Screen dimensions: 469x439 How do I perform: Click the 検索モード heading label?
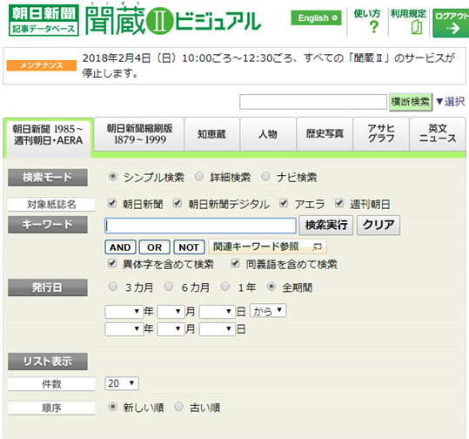pos(48,178)
